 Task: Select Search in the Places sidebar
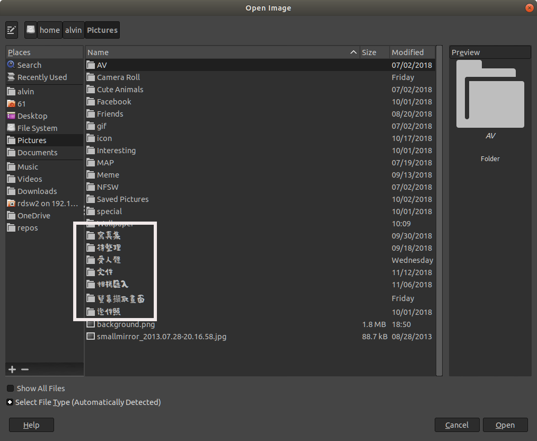(x=29, y=65)
